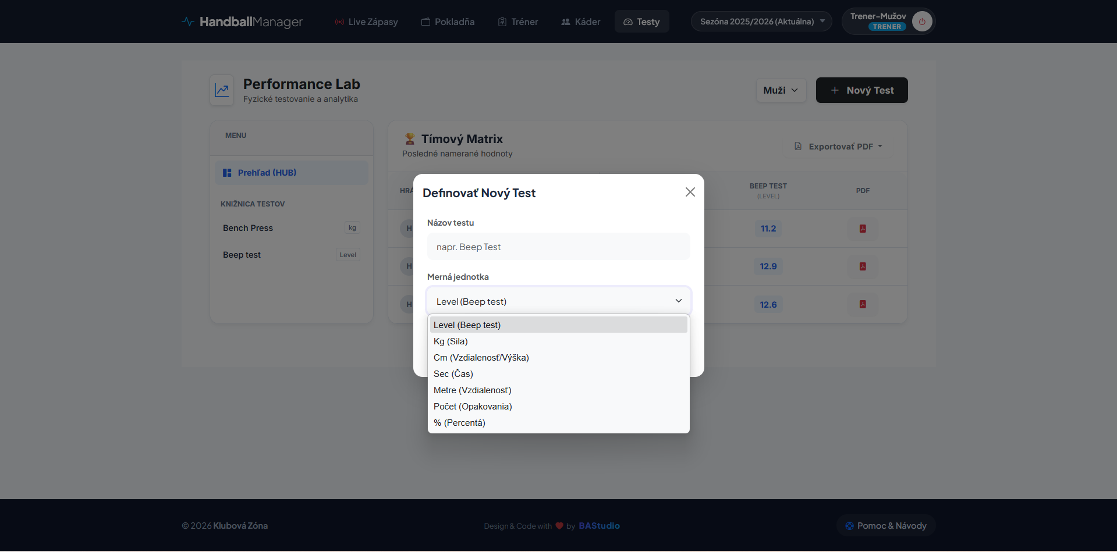This screenshot has height=552, width=1117.
Task: Click the HandballManager logo
Action: tap(242, 22)
